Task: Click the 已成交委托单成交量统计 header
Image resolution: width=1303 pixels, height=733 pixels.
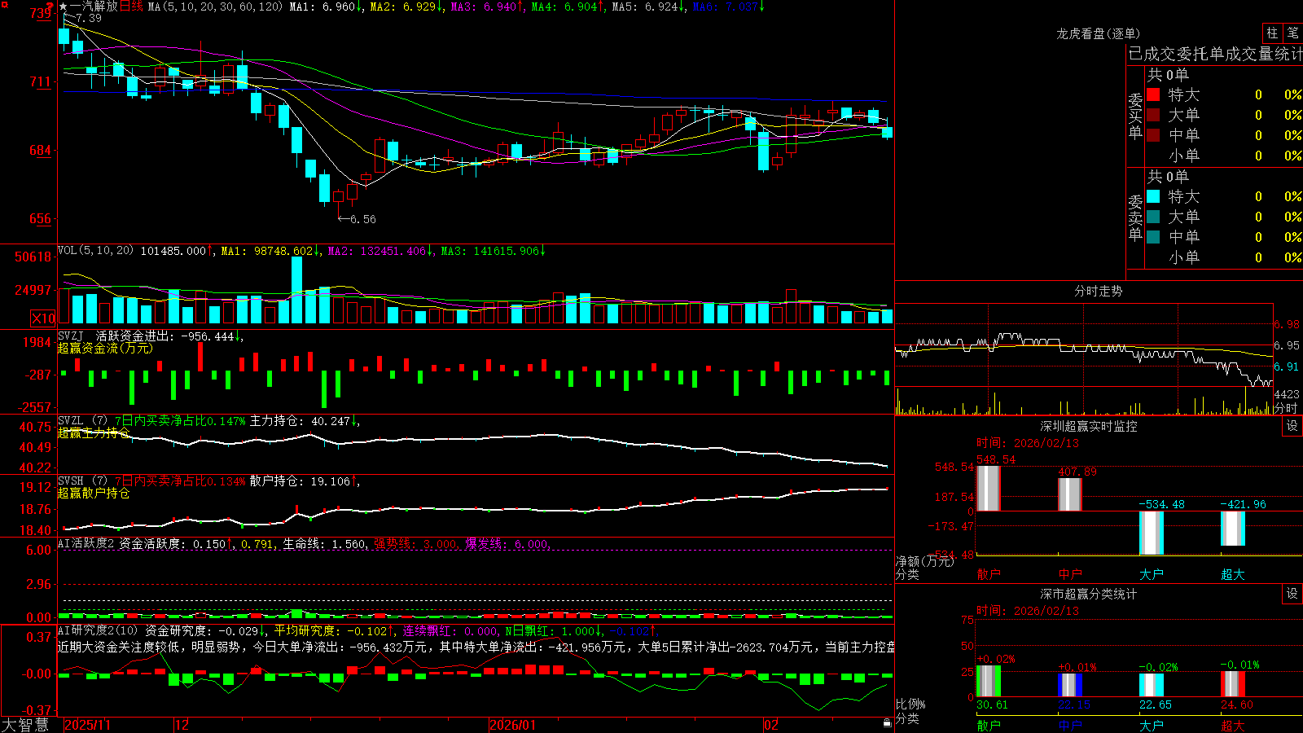Action: click(1215, 54)
